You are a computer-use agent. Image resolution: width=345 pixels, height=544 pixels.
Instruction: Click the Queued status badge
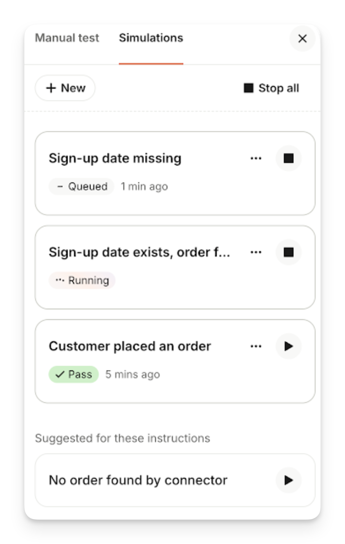82,187
